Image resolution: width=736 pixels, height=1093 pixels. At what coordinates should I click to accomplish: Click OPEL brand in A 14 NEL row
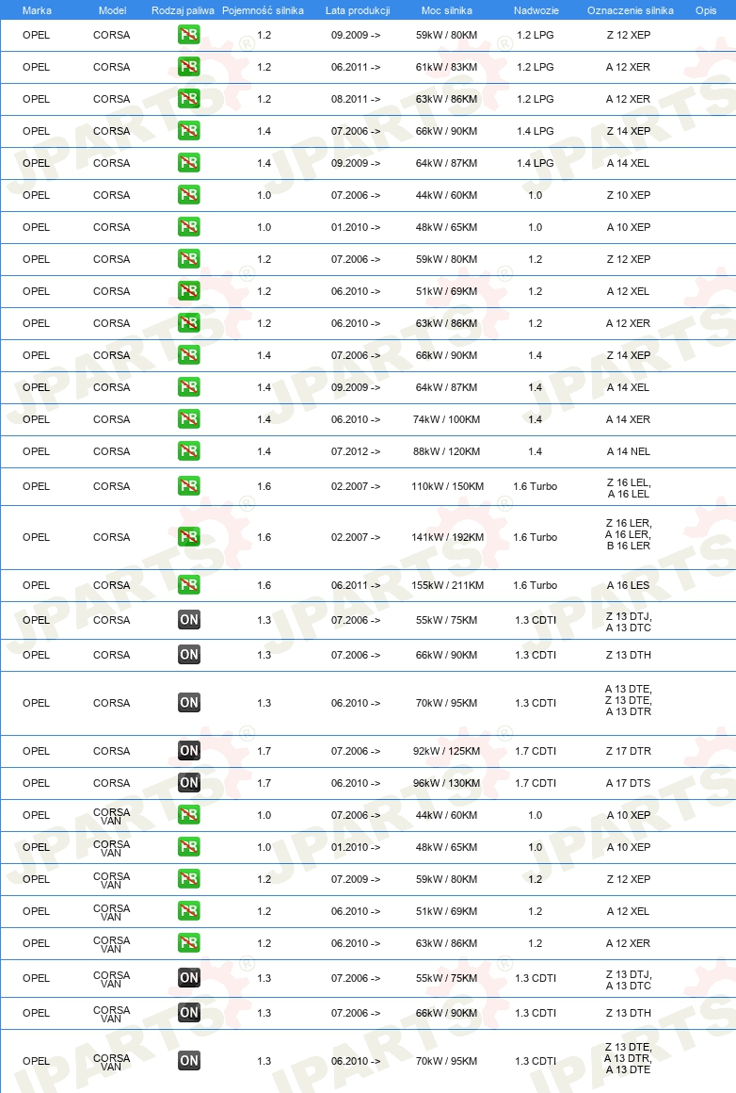pyautogui.click(x=36, y=451)
